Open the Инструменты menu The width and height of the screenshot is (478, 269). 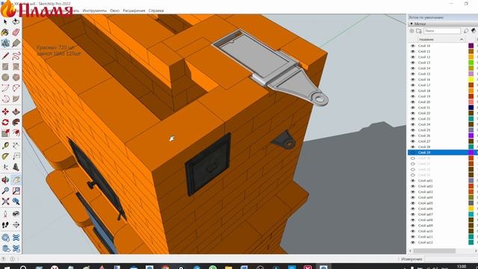pos(95,10)
